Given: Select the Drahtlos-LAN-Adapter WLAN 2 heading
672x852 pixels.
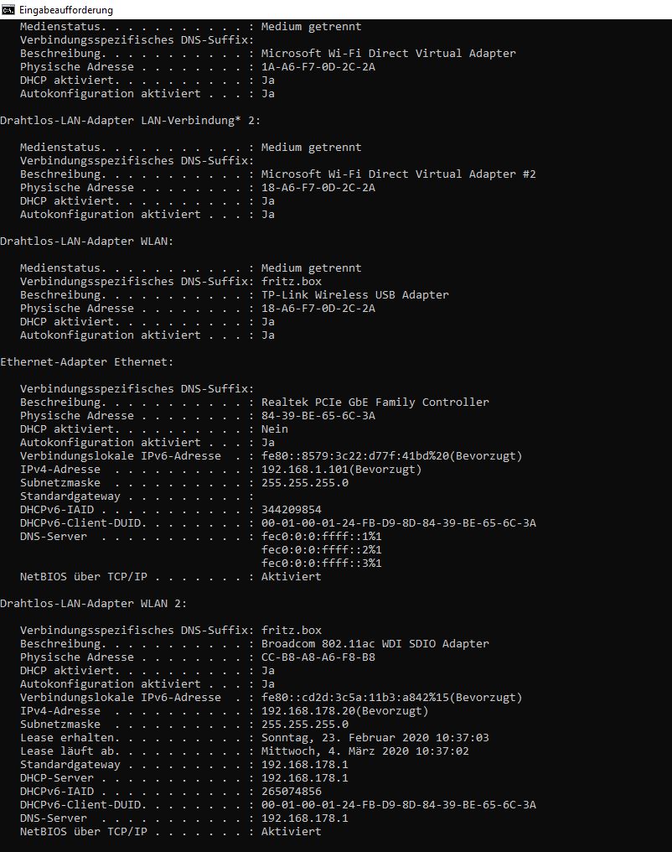Looking at the screenshot, I should coord(93,604).
